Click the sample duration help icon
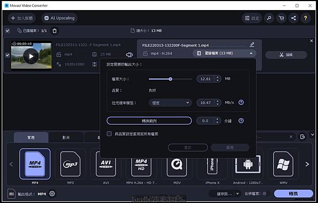Screen dimensions: 318x203 241,121
